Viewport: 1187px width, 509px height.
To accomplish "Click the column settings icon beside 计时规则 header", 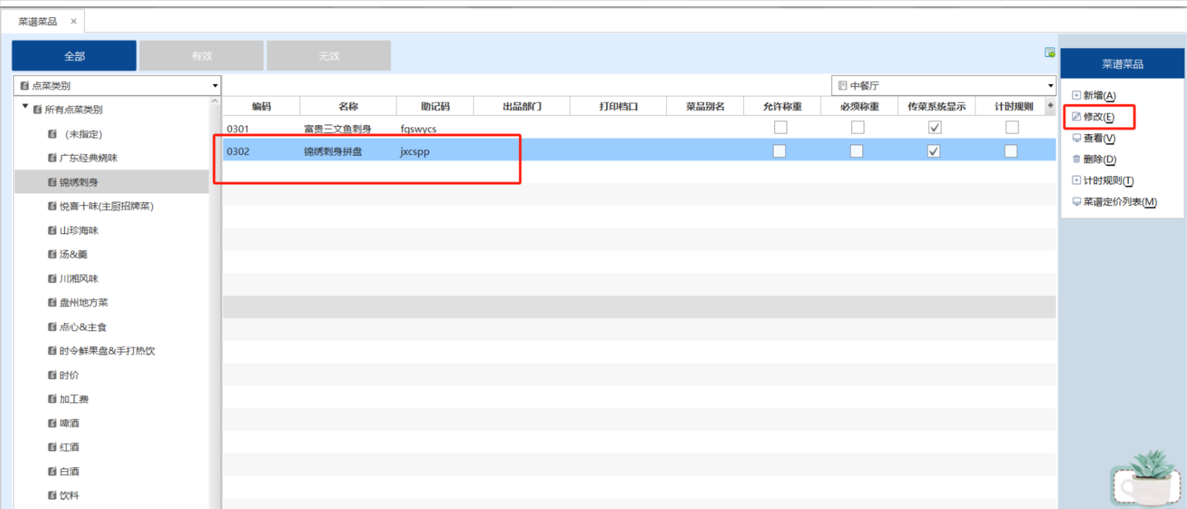I will tap(1050, 106).
